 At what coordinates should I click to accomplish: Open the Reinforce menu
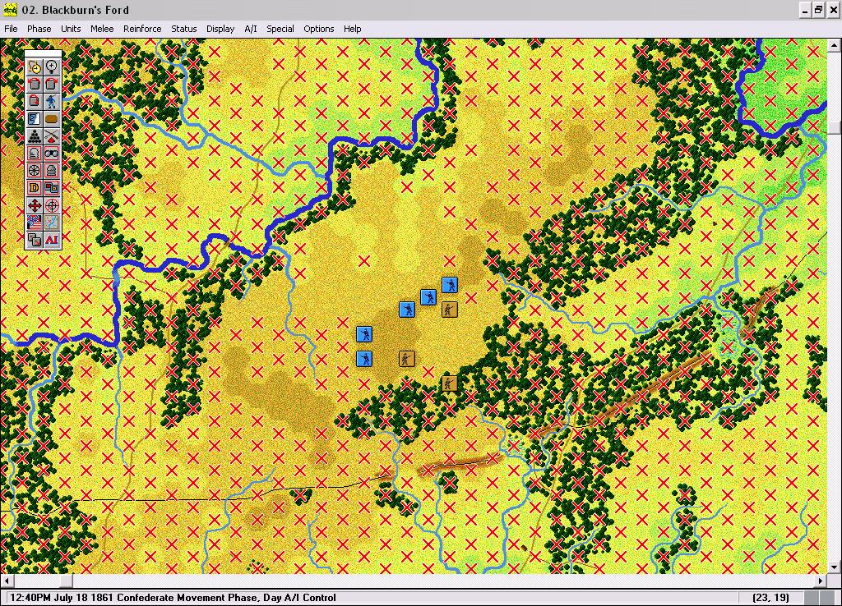pyautogui.click(x=142, y=29)
